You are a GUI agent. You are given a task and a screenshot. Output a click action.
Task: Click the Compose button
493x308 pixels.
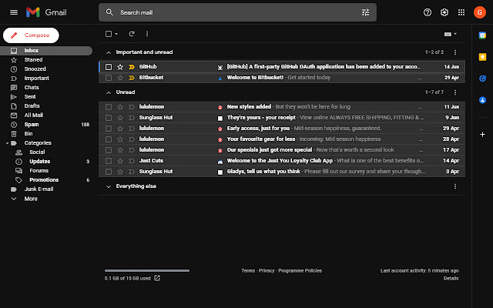pos(31,35)
